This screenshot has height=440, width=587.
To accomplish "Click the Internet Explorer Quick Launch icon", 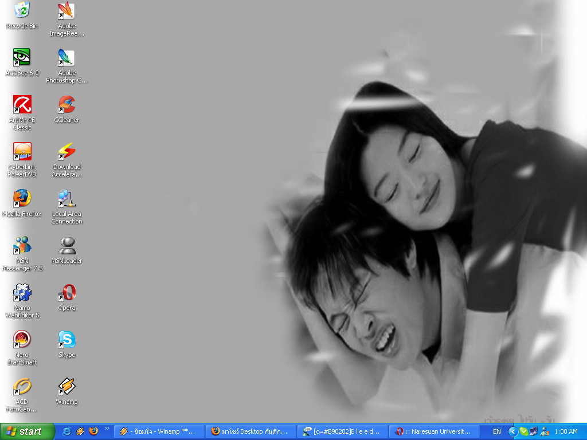I will pyautogui.click(x=66, y=431).
